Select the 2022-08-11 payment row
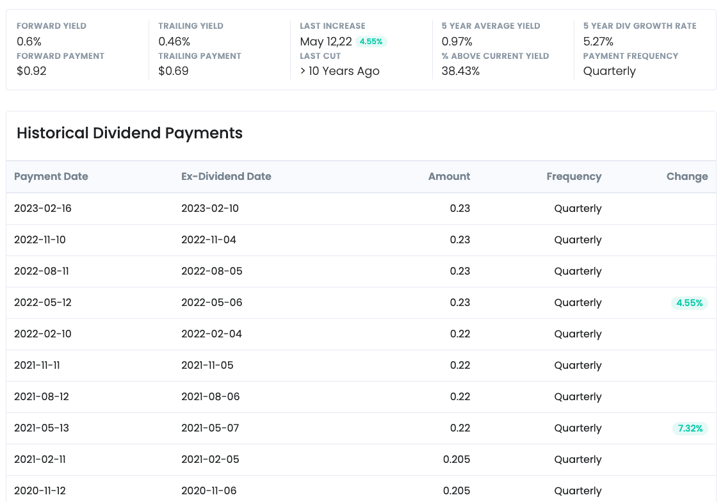Screen dimensions: 723x502 (42, 271)
